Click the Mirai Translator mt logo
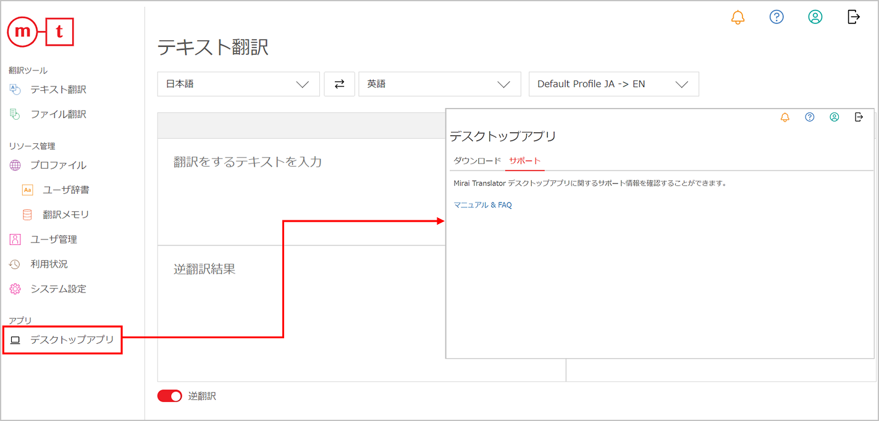 click(x=41, y=33)
